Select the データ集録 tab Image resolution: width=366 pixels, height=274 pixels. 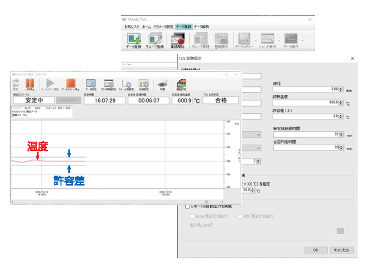click(x=184, y=27)
